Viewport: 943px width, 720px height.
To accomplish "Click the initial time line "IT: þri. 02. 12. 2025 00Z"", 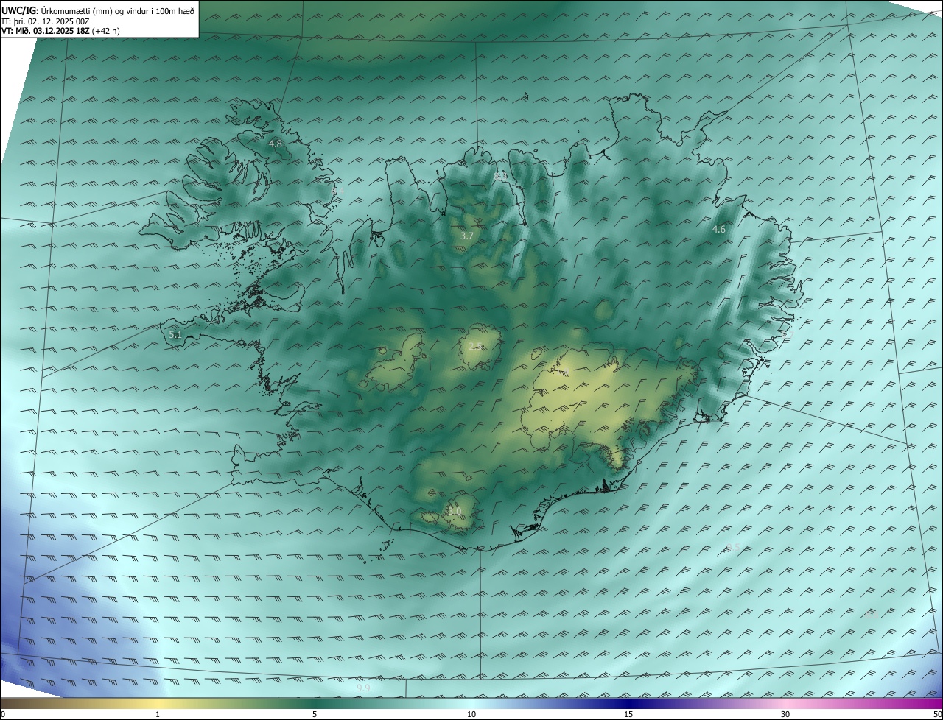I will (x=45, y=21).
